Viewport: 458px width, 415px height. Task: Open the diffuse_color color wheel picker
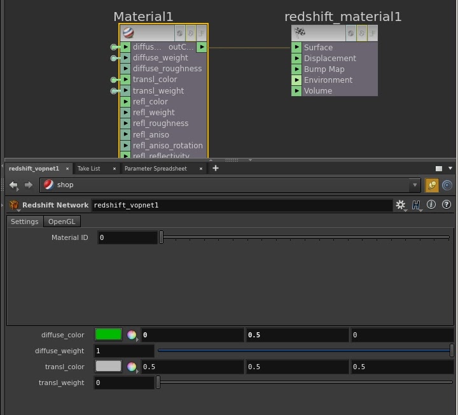132,335
